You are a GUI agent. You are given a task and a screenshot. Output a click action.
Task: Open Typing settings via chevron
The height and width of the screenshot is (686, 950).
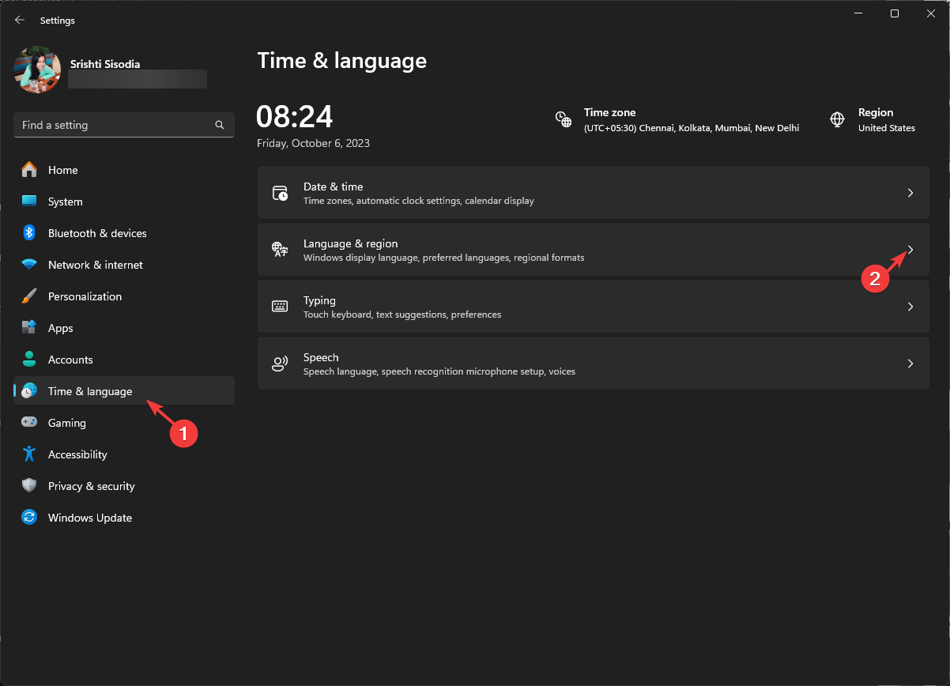pos(910,307)
